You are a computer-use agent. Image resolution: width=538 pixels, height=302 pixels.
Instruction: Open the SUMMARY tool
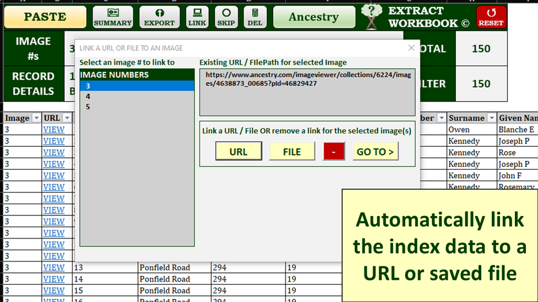(x=112, y=17)
